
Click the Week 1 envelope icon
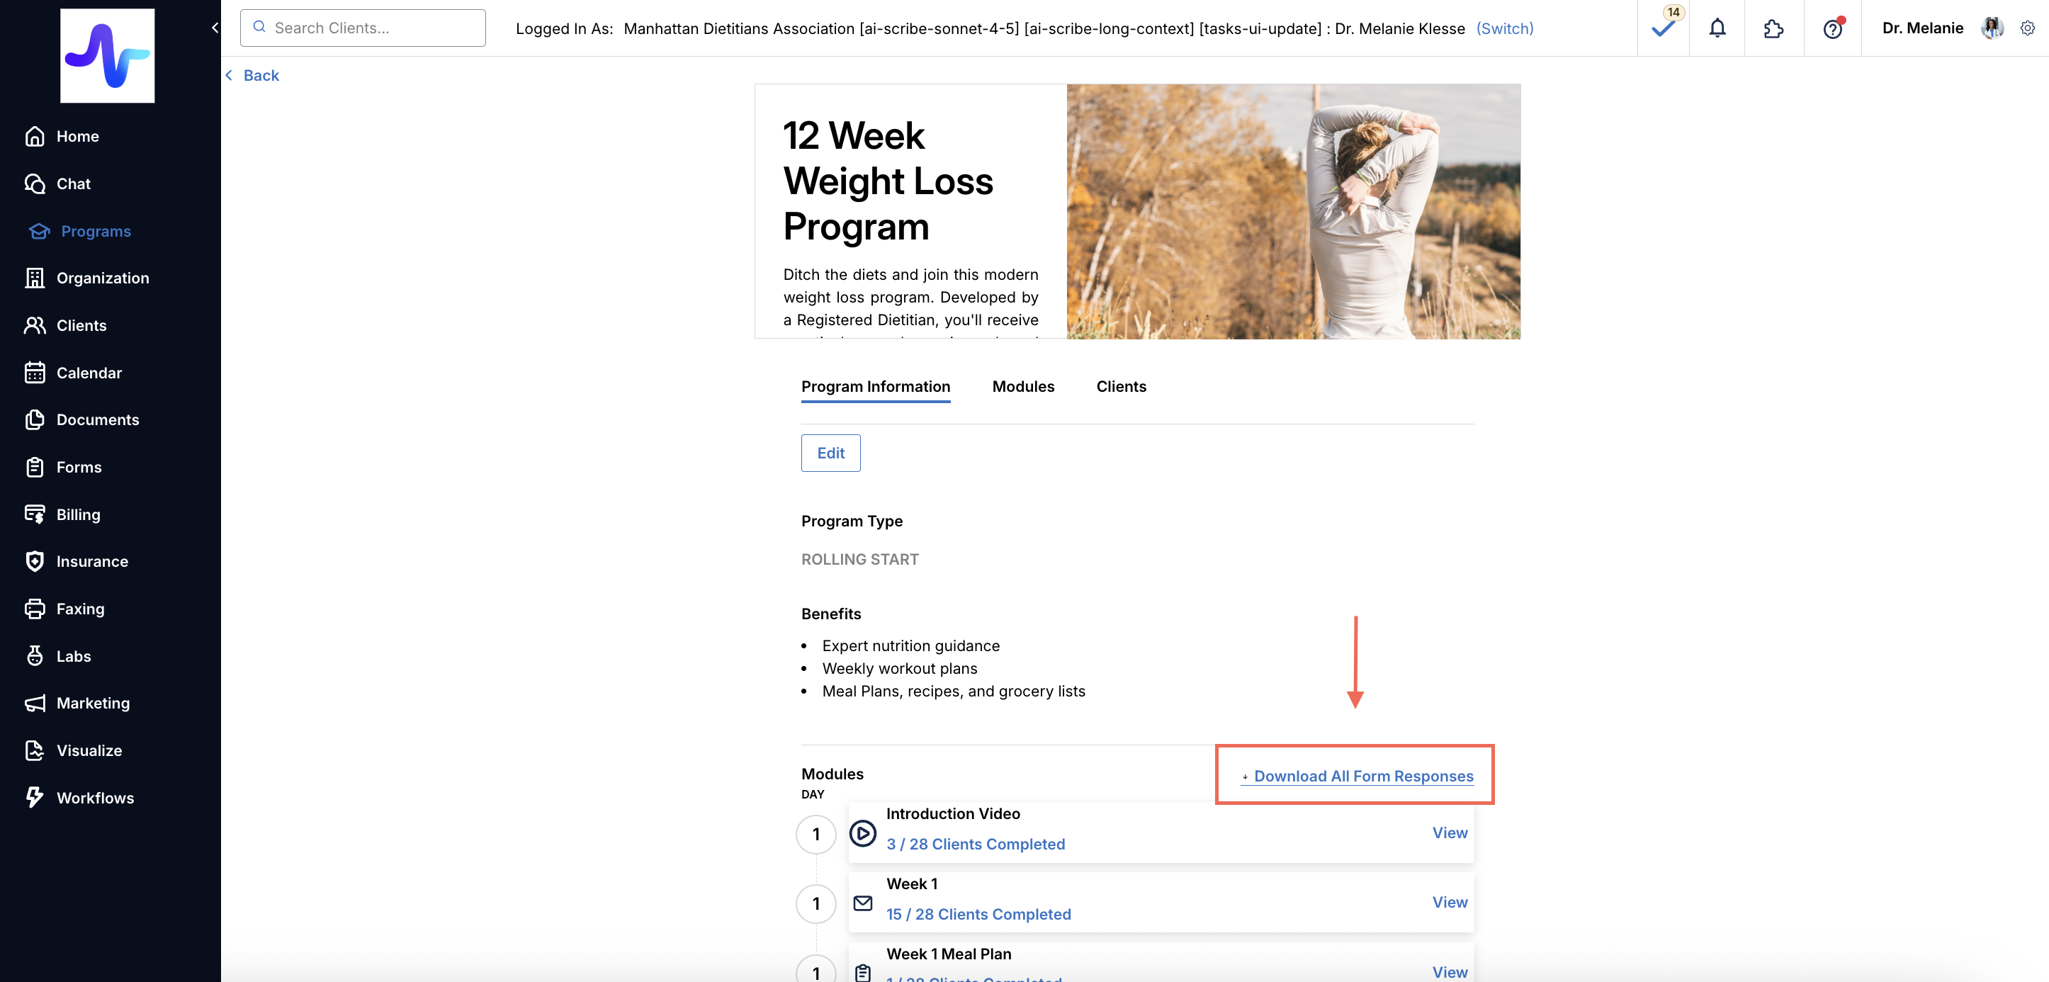(x=862, y=903)
